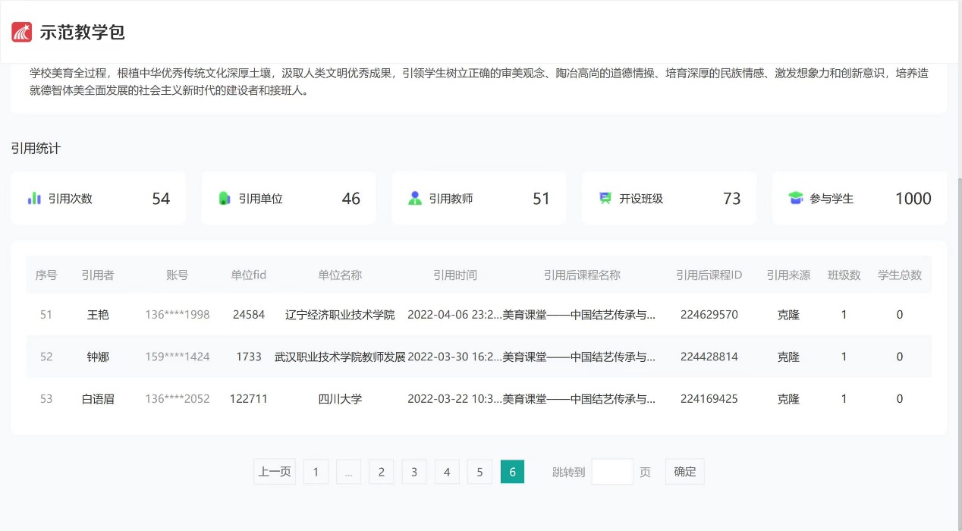
Task: Go to the previous page with 上一页
Action: point(275,472)
